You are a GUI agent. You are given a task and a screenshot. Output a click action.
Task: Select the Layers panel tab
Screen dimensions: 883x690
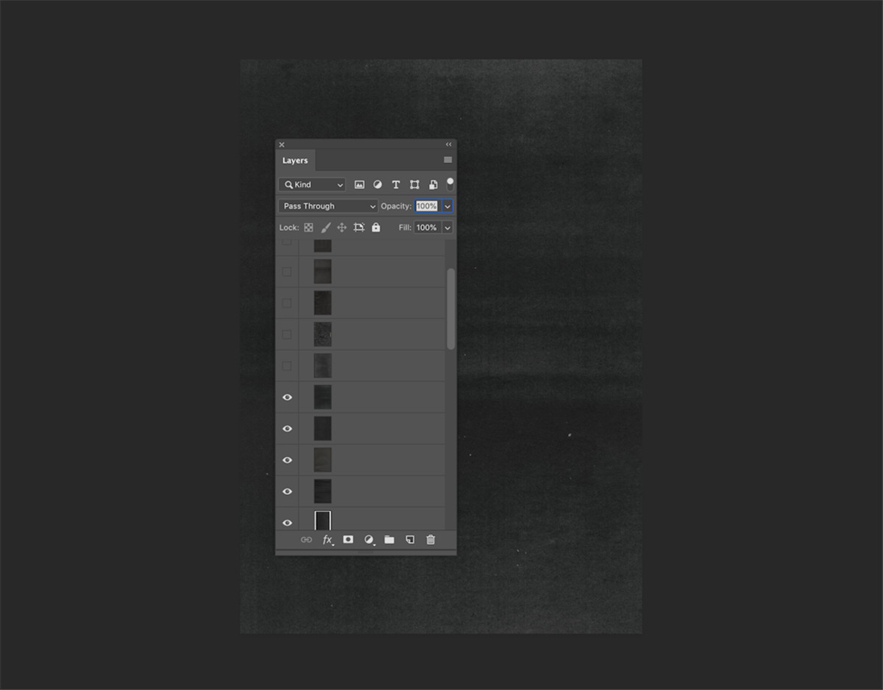[295, 161]
